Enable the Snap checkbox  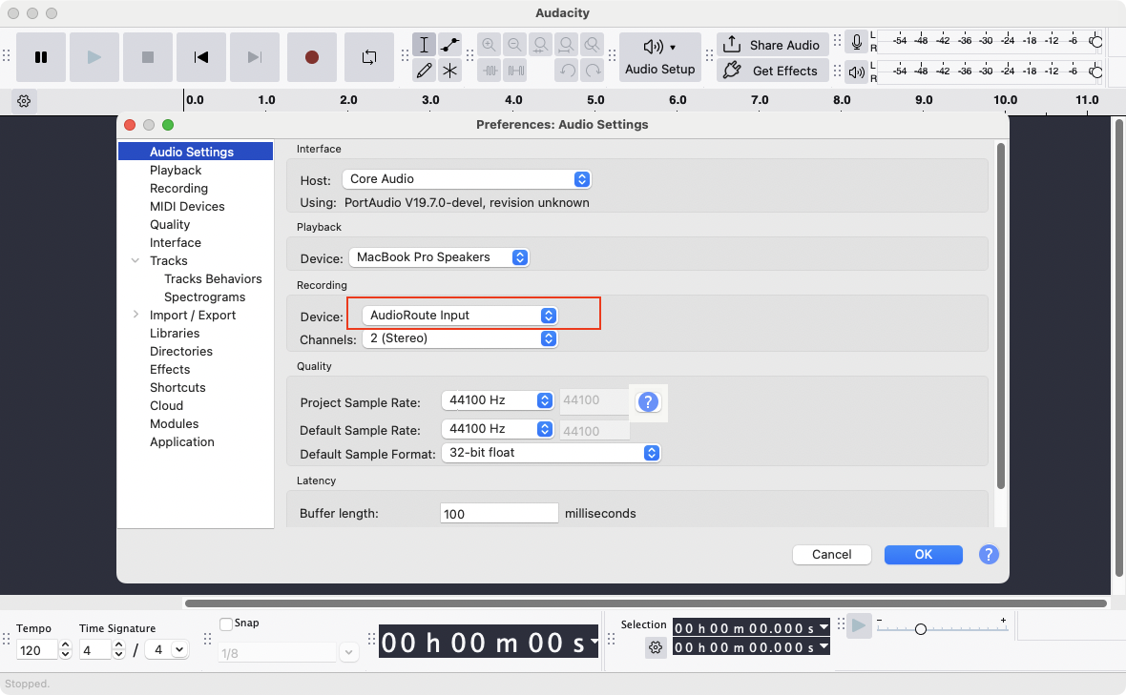pyautogui.click(x=227, y=623)
